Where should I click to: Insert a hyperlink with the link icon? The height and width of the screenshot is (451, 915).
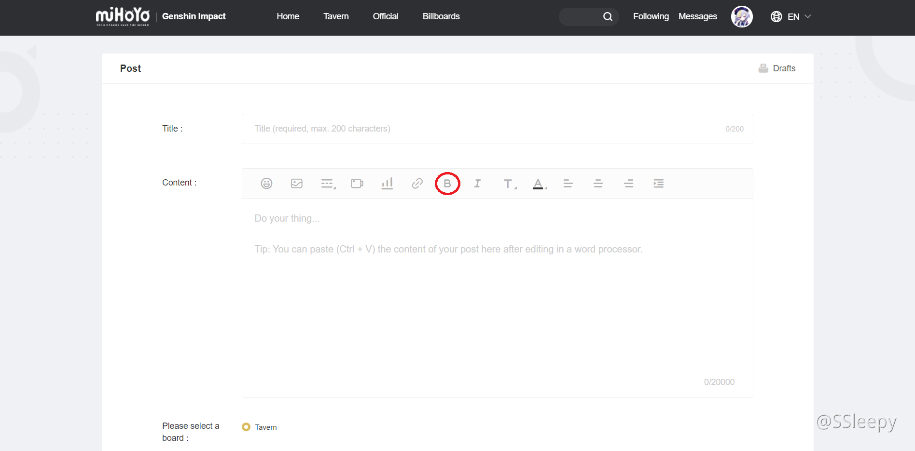(417, 183)
